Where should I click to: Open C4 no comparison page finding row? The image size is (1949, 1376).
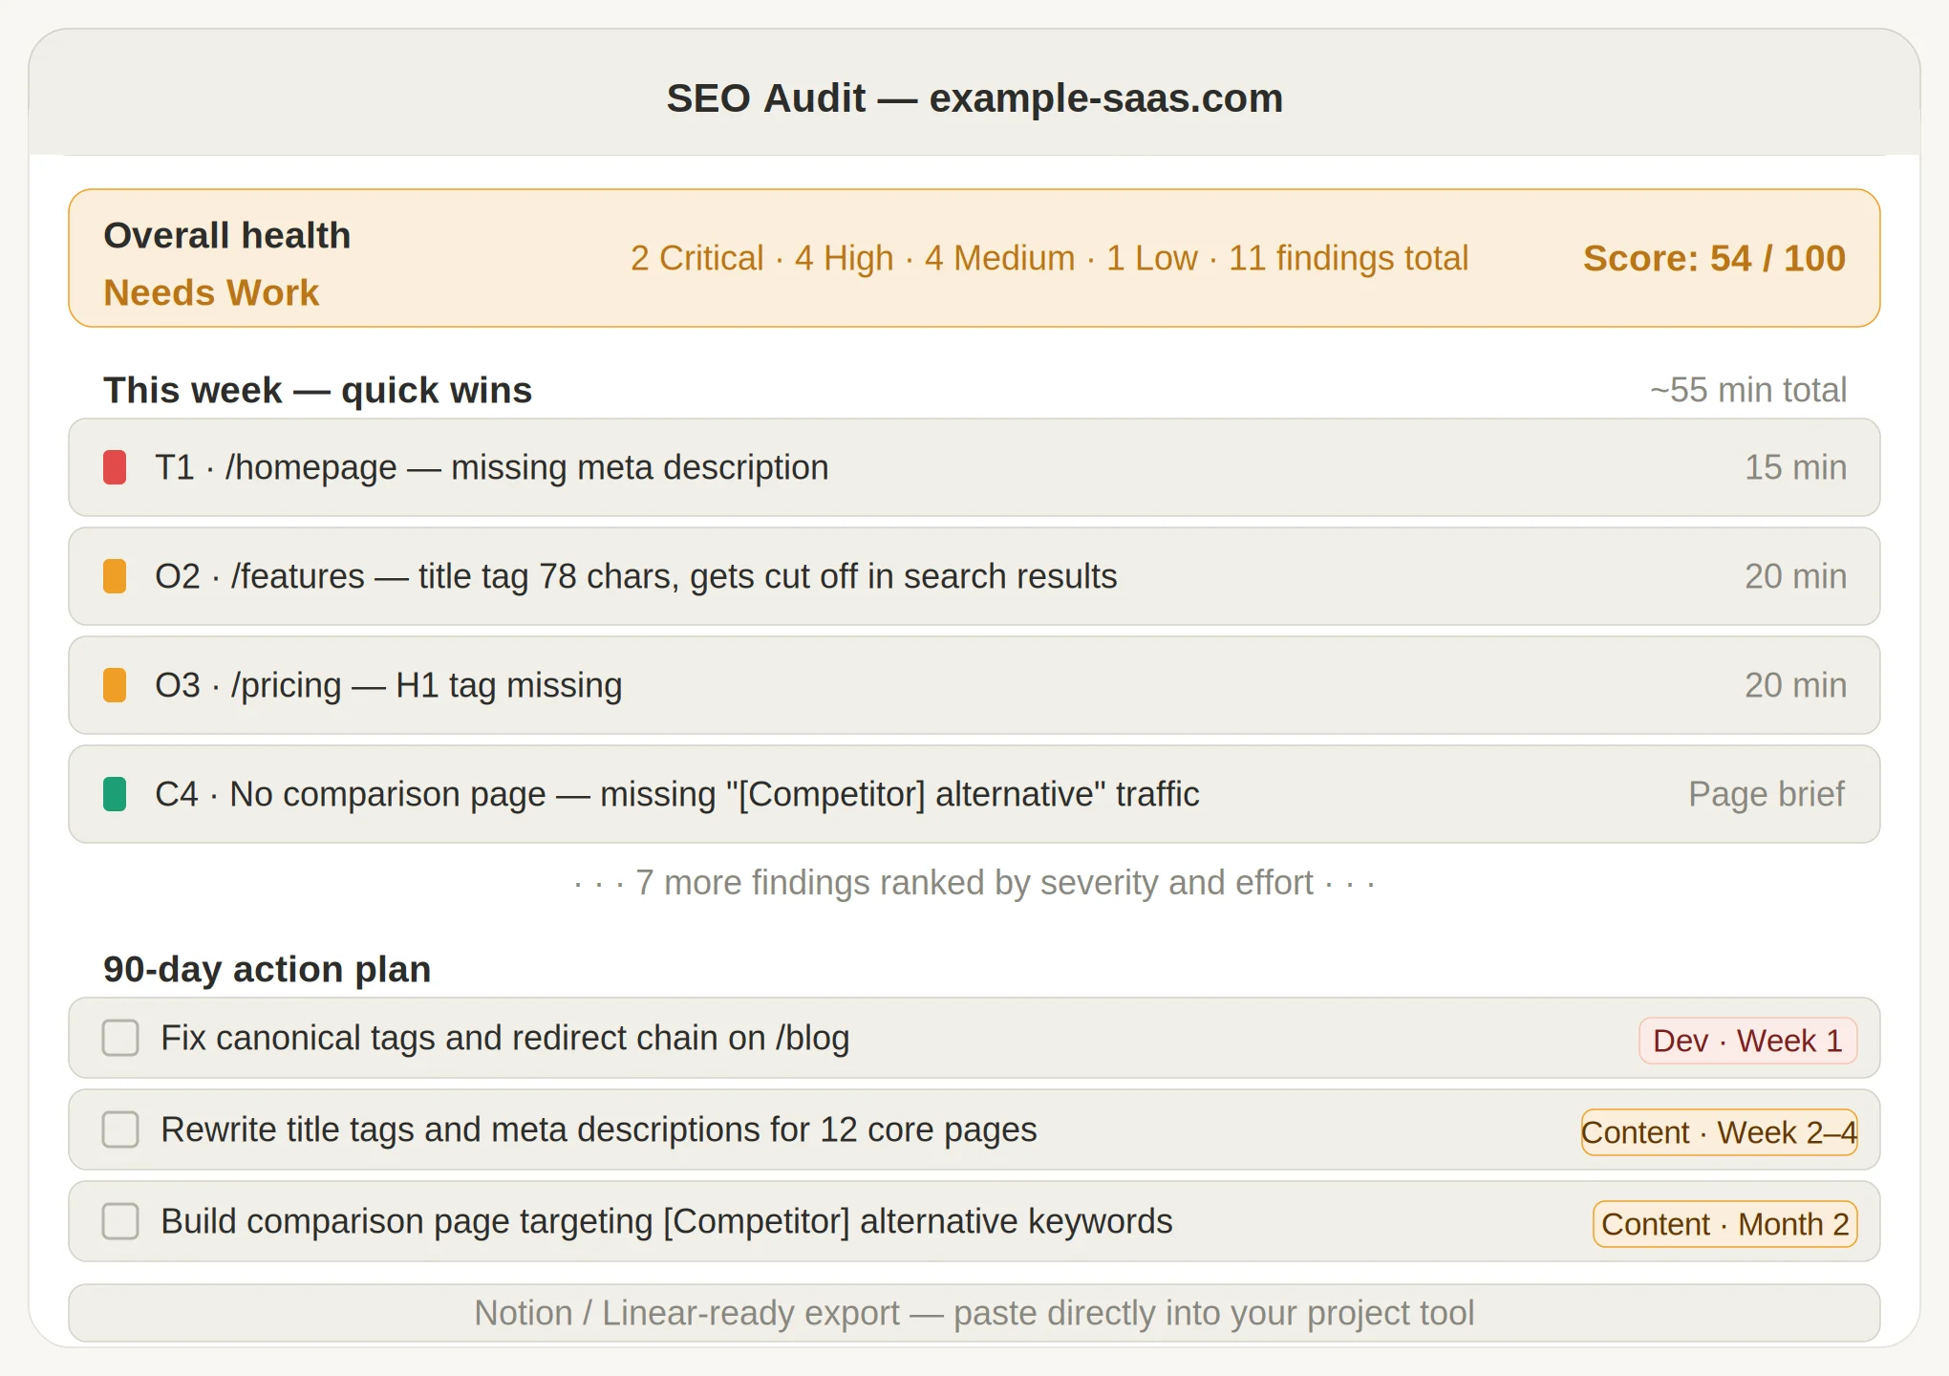pyautogui.click(x=974, y=795)
